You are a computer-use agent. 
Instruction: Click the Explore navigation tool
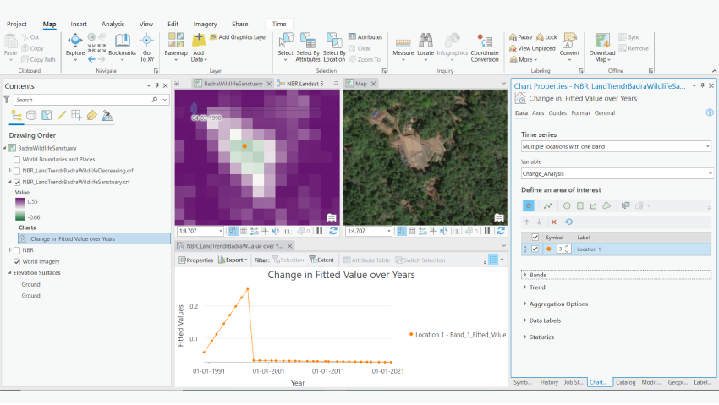[x=75, y=44]
